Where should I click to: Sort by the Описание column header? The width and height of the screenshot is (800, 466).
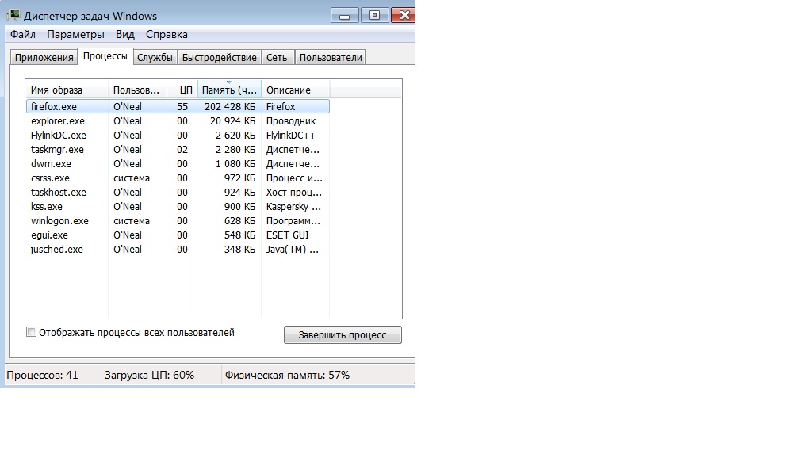pos(296,90)
